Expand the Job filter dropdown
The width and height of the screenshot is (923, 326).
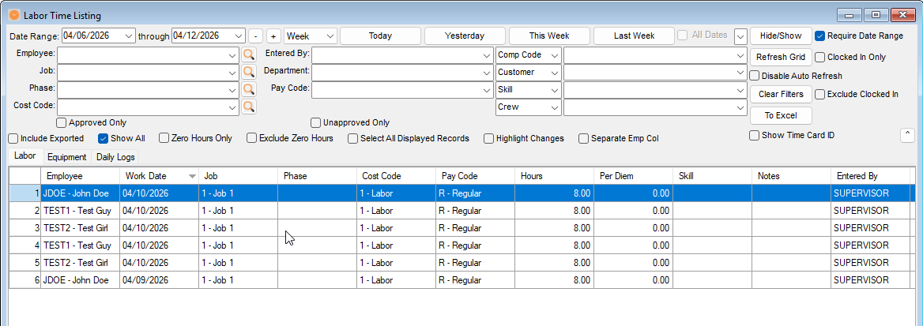232,72
